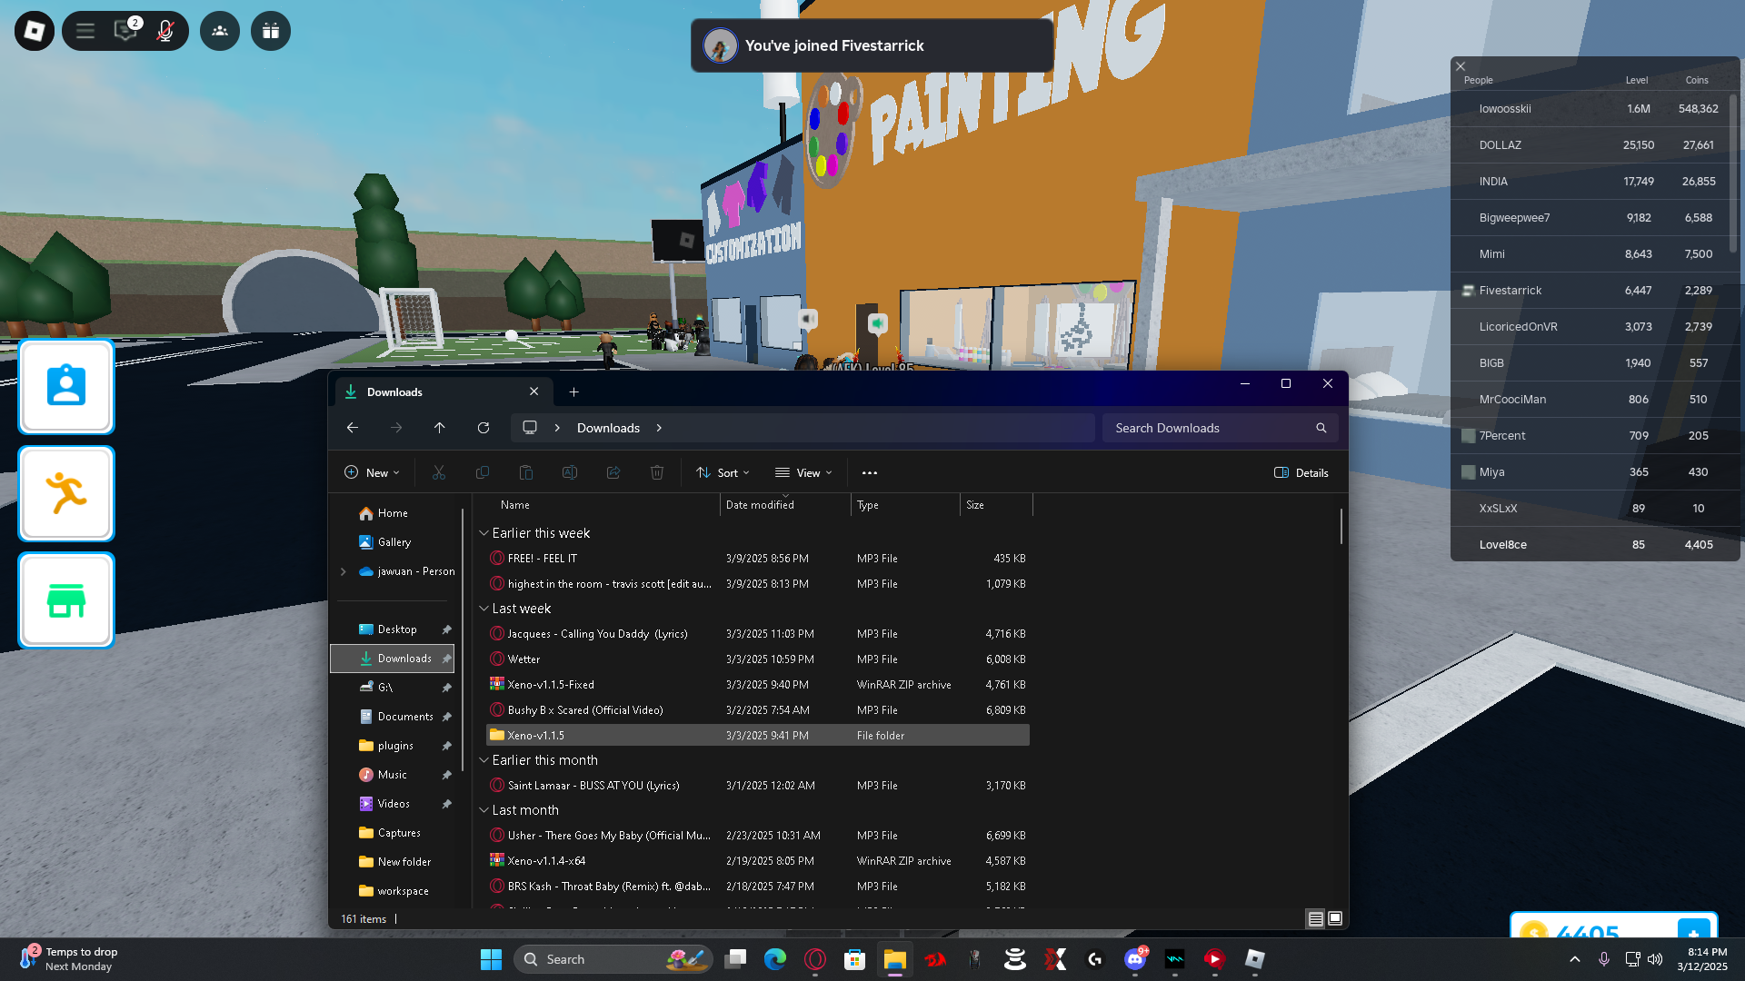Toggle the Details pane
Image resolution: width=1745 pixels, height=981 pixels.
(x=1301, y=472)
